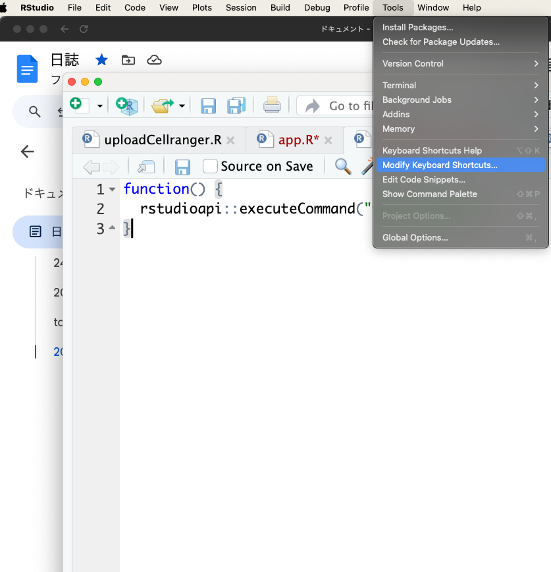Viewport: 551px width, 572px height.
Task: Click the Save All documents icon
Action: click(236, 106)
